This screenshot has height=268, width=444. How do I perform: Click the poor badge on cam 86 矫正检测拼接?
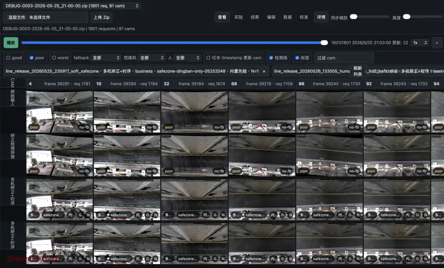(x=304, y=171)
